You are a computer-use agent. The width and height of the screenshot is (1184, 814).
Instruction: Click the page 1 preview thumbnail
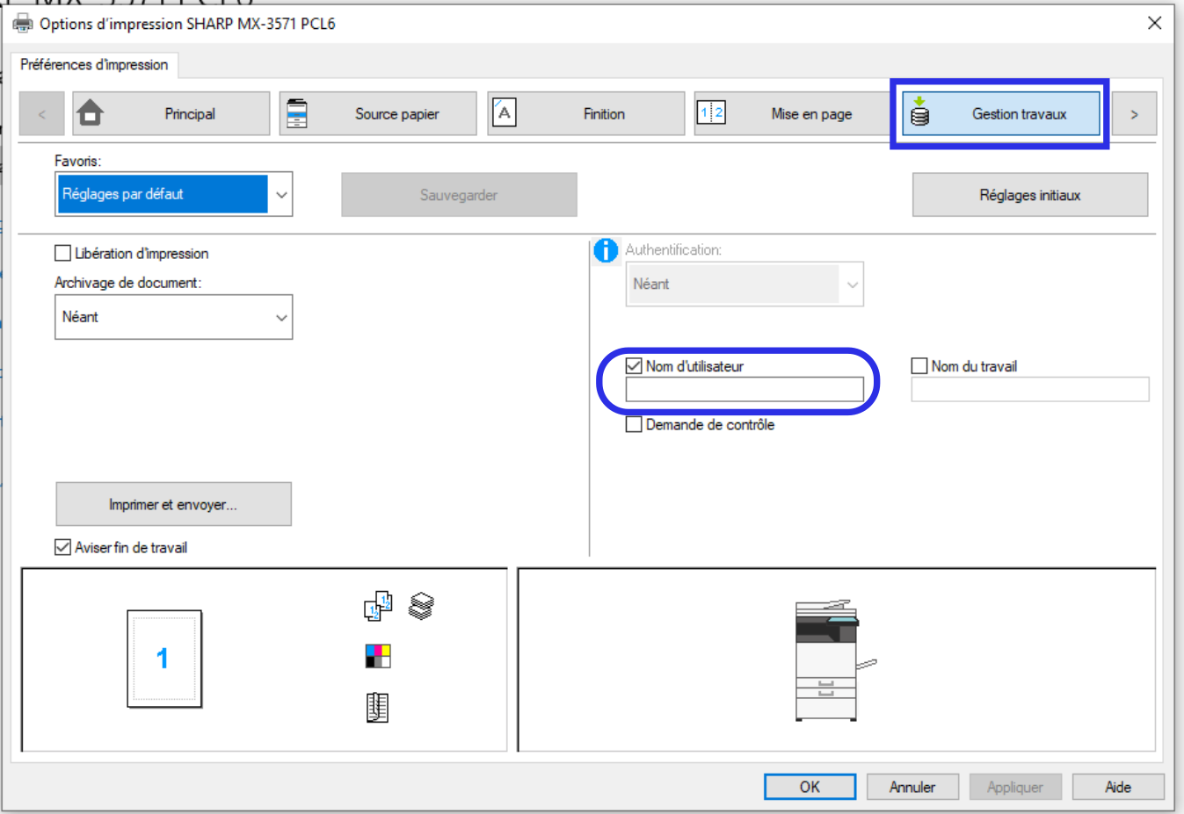[x=164, y=659]
